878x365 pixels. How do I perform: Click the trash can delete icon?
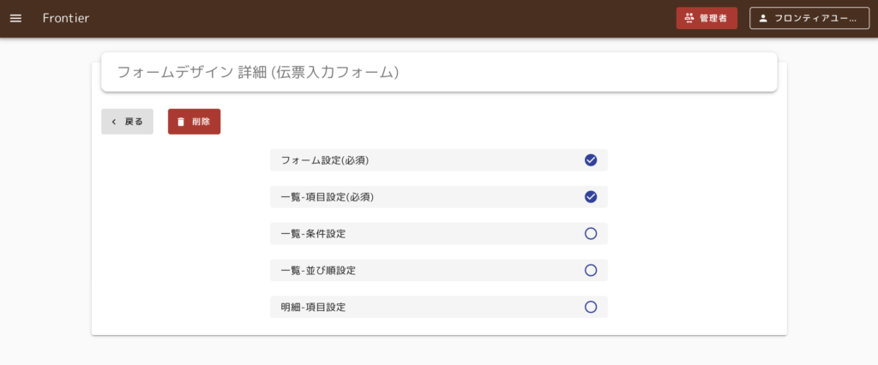(181, 122)
